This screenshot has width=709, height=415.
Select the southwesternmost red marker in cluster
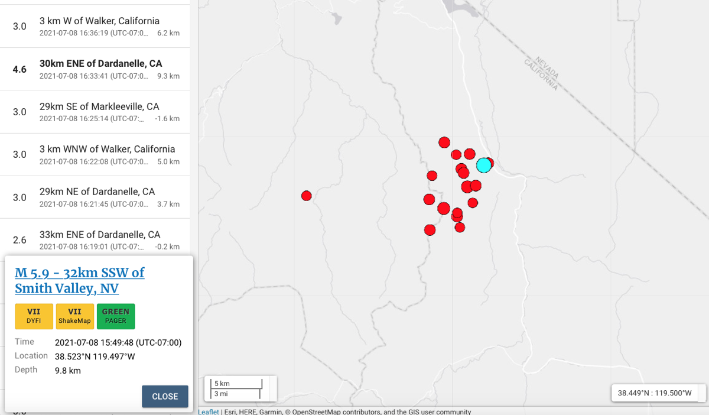pos(430,230)
